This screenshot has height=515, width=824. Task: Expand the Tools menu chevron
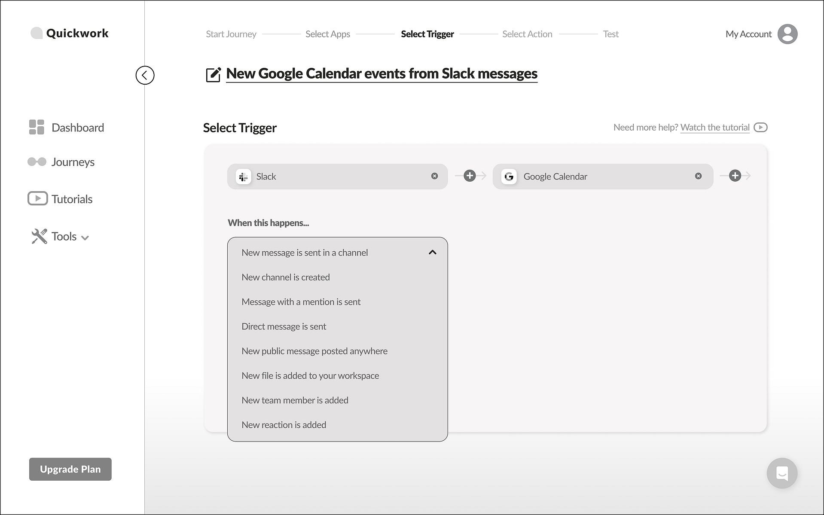coord(85,238)
